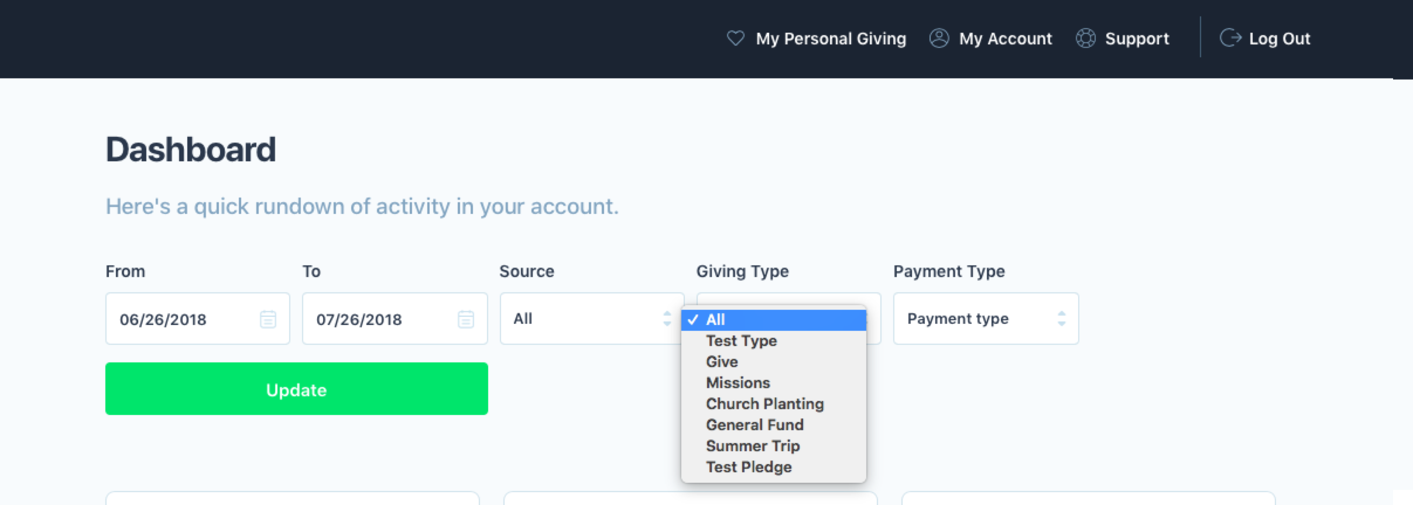Click the From date input field
1413x505 pixels.
pyautogui.click(x=181, y=319)
